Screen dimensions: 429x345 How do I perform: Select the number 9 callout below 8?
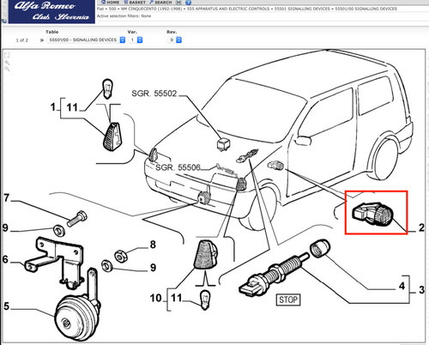153,268
